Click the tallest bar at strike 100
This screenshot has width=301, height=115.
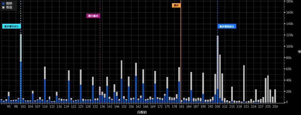click(x=21, y=69)
